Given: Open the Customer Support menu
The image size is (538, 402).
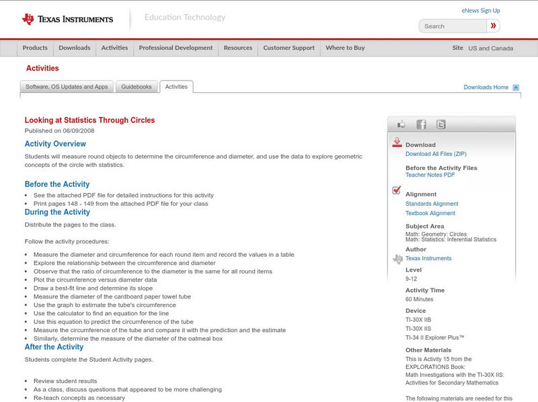Looking at the screenshot, I should pyautogui.click(x=289, y=48).
